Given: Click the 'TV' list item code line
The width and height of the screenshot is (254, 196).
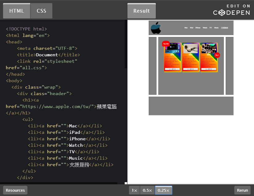Looking at the screenshot, I should pos(63,152).
